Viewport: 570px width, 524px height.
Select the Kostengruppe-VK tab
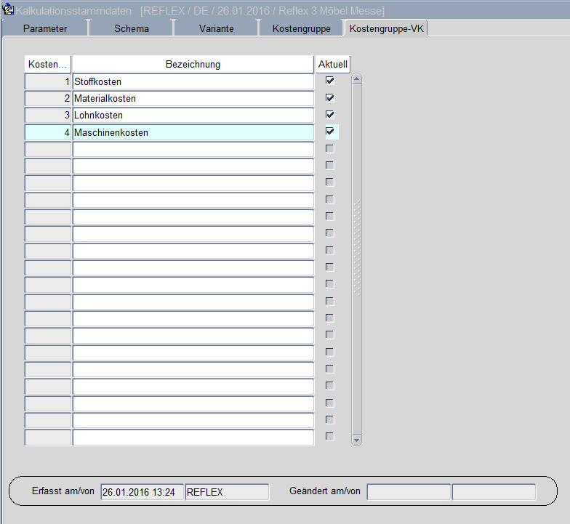pyautogui.click(x=387, y=28)
